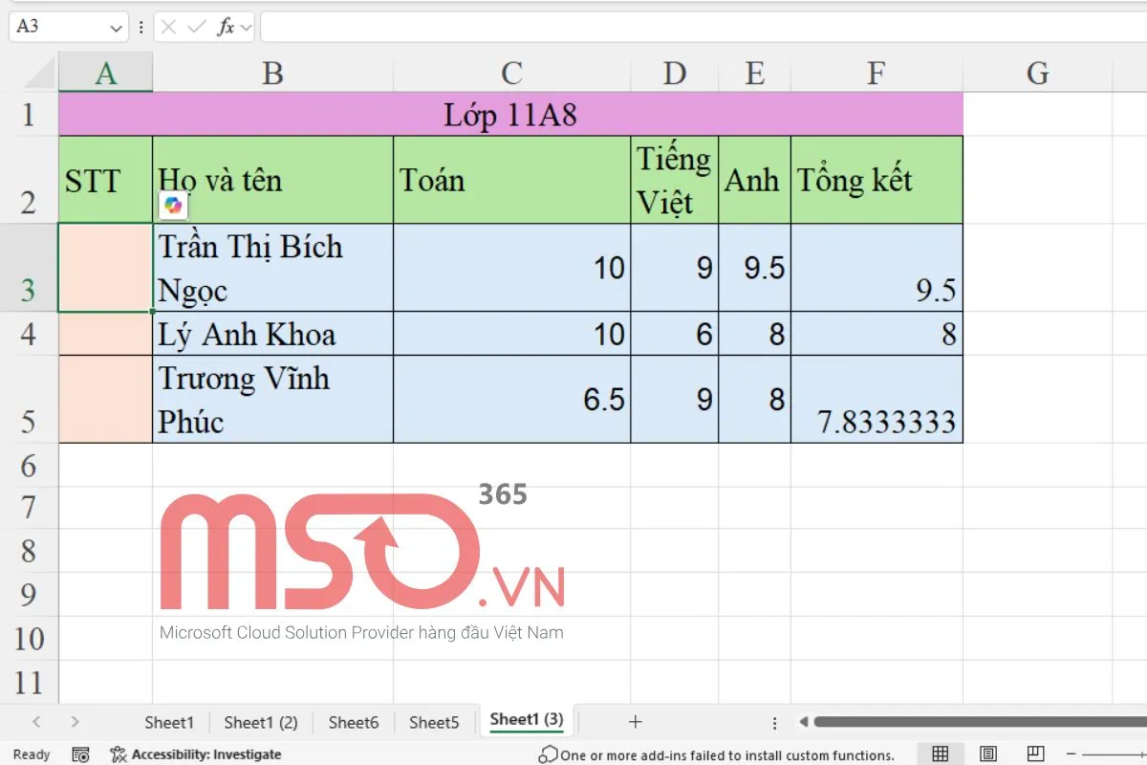Click the macro recording icon next to Ready
The image size is (1147, 765).
(81, 754)
